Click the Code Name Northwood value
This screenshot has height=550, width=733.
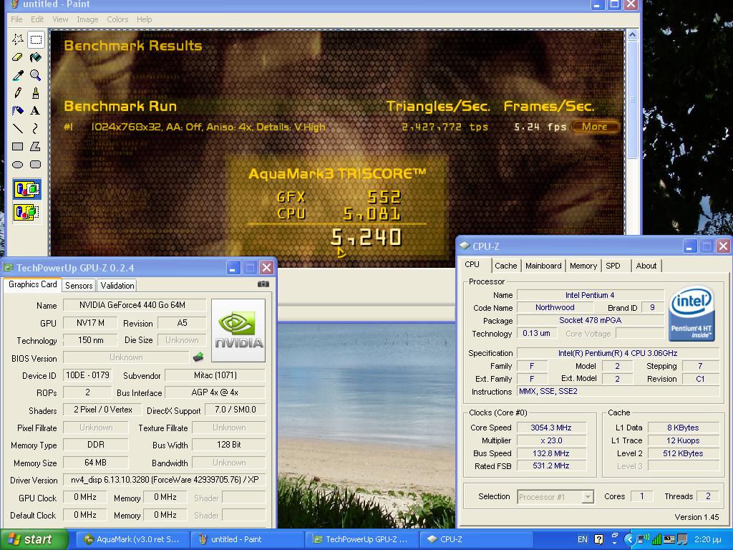[555, 307]
